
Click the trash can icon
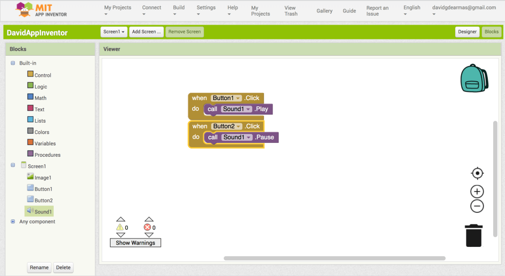474,235
